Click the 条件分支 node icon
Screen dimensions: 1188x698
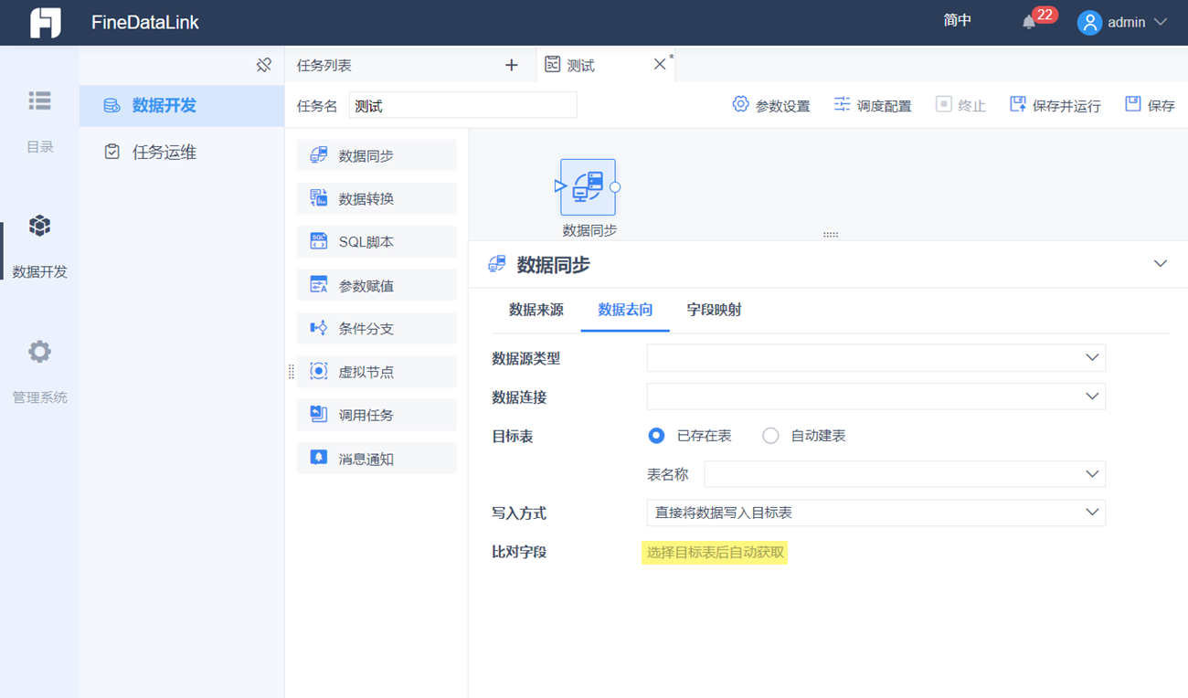click(318, 328)
